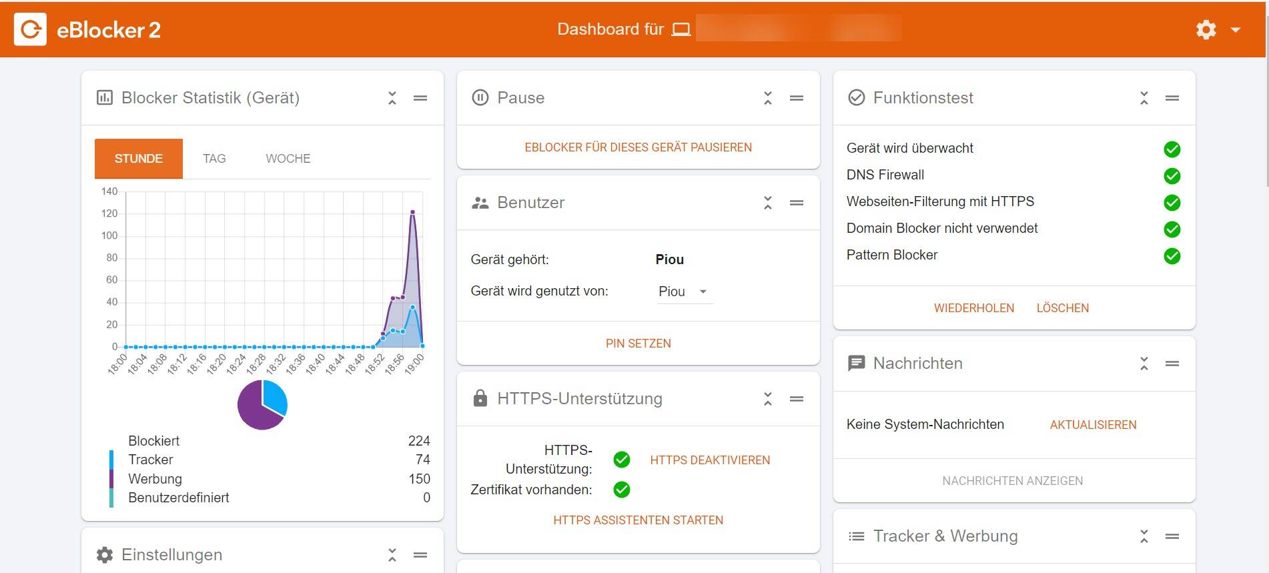1269x573 pixels.
Task: Expand the header settings dropdown arrow
Action: pyautogui.click(x=1236, y=30)
